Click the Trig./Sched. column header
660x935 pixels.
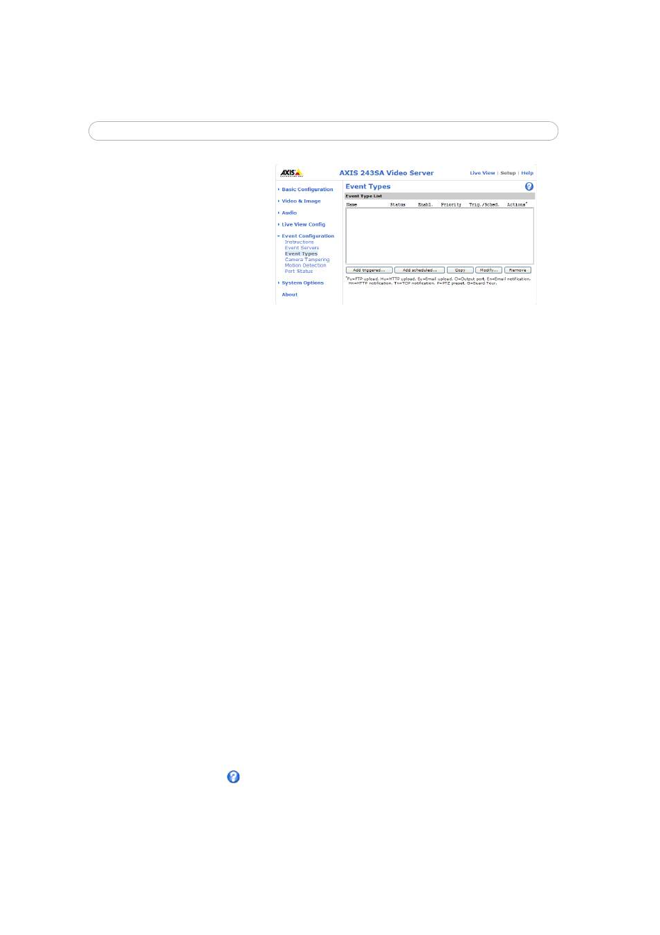[x=484, y=205]
